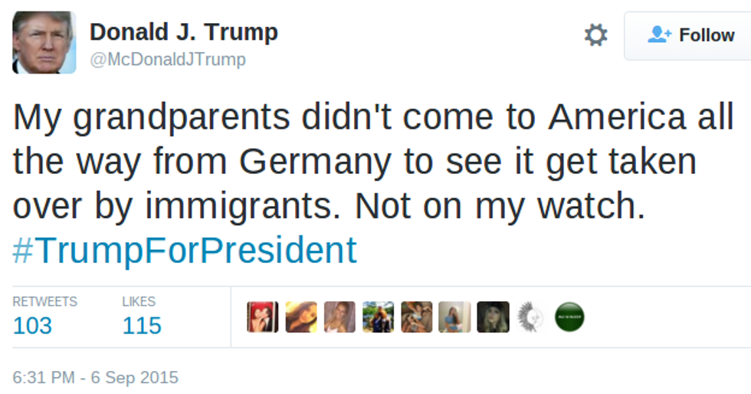Screen dimensions: 751x394
Task: View the 103 retweets count
Action: (x=32, y=326)
